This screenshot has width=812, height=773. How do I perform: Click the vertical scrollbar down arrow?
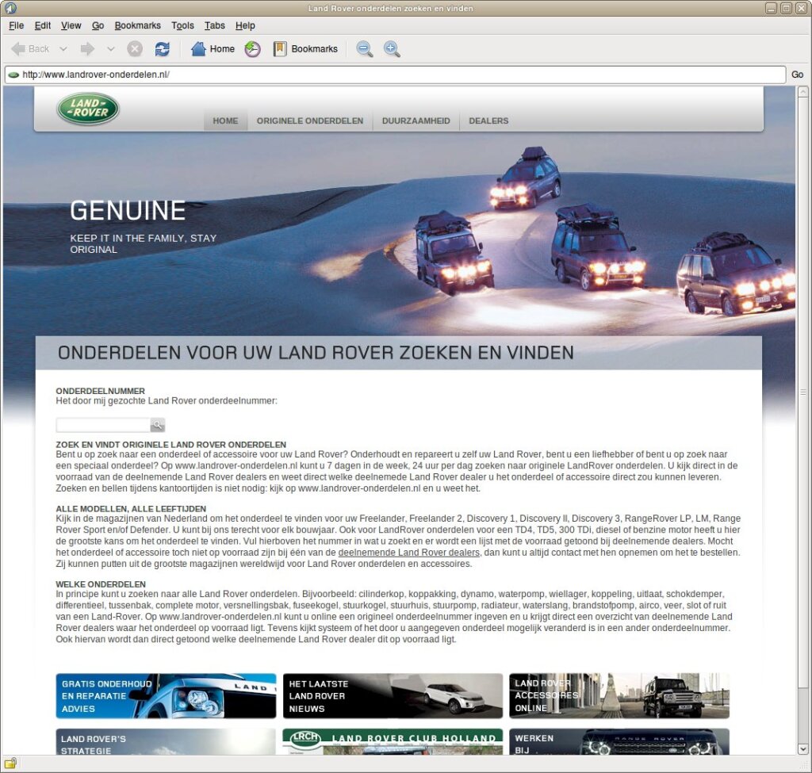click(x=802, y=748)
